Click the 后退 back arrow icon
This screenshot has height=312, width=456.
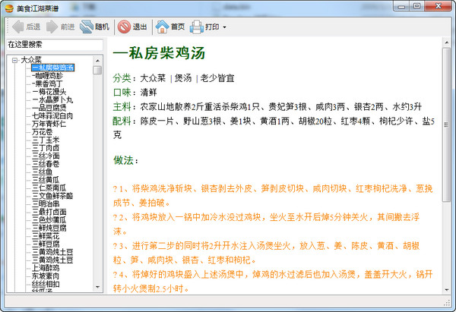18,27
